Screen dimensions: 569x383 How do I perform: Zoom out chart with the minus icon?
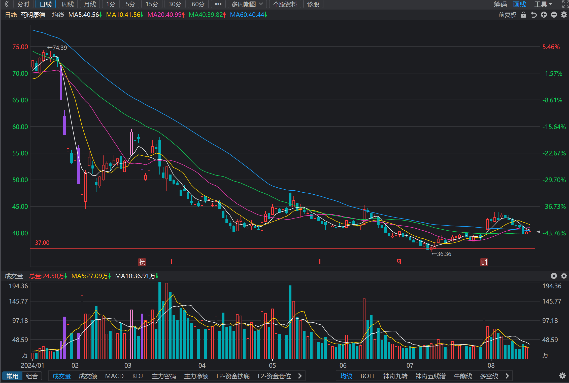pos(554,15)
